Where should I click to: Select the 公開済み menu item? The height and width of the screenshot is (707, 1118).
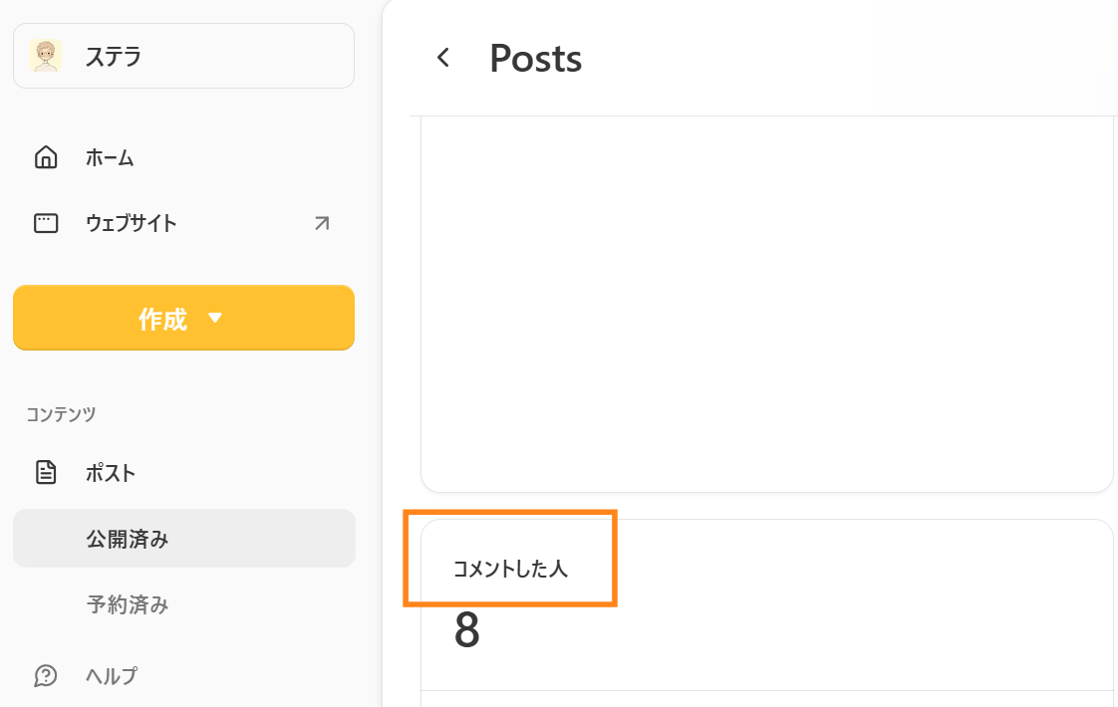(x=184, y=538)
